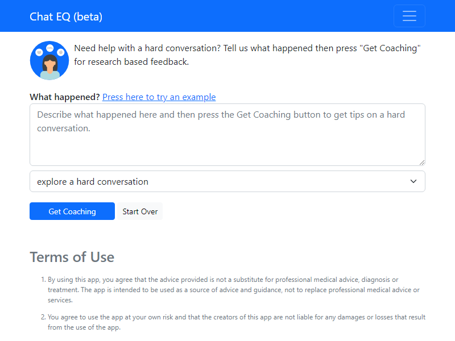Click the Terms of Use heading

(72, 257)
